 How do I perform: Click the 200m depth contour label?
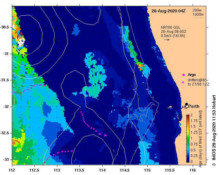point(197,10)
